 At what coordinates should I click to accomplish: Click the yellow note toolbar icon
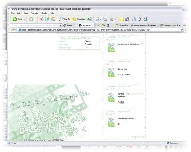121,19
